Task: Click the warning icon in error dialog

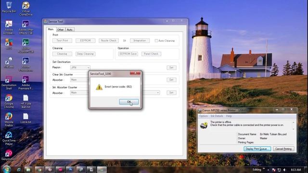Action: [99, 87]
